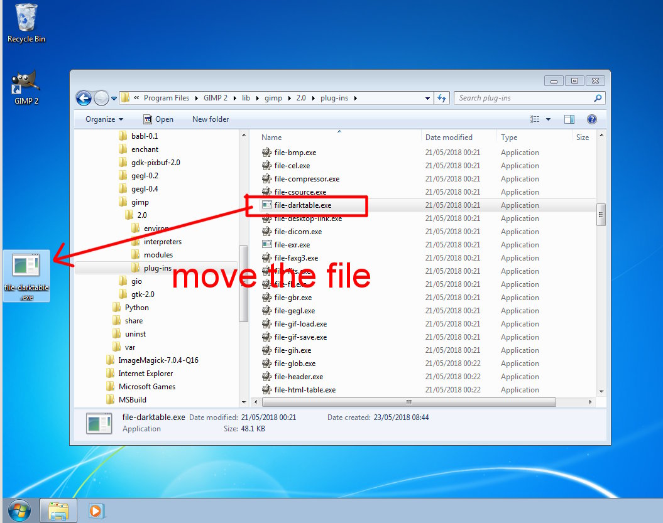Launch the GIMP 2 desktop shortcut
The image size is (663, 523).
click(x=26, y=87)
